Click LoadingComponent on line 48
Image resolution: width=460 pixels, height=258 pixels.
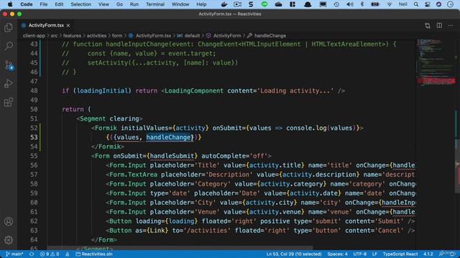(194, 91)
